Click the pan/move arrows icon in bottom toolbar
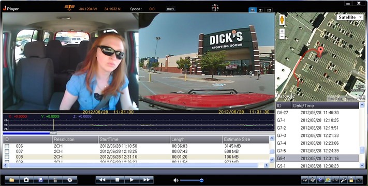 (313, 180)
